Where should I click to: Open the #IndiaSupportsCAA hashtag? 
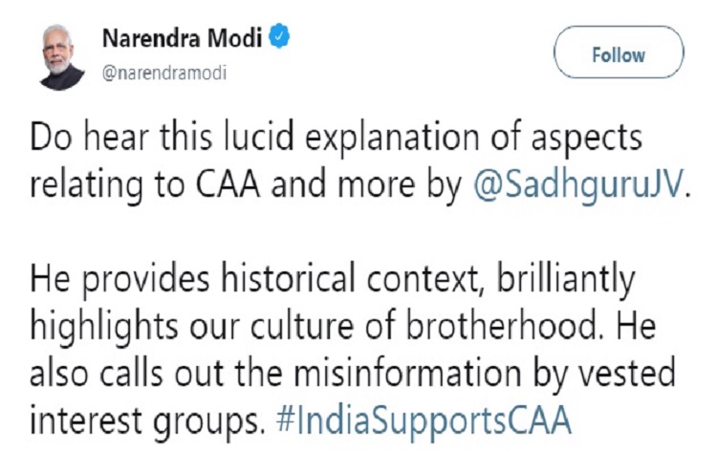pyautogui.click(x=424, y=419)
